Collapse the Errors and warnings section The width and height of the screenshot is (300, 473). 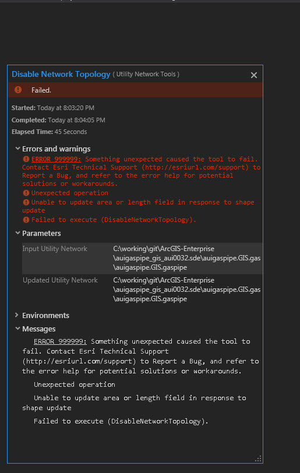coord(17,149)
